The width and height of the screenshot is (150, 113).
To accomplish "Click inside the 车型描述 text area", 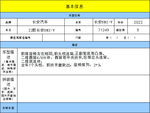I will (x=83, y=61).
